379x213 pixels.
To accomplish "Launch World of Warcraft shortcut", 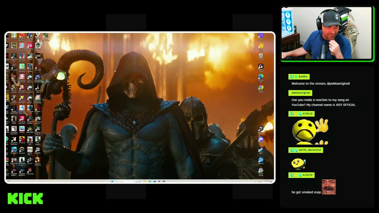I will click(x=14, y=88).
